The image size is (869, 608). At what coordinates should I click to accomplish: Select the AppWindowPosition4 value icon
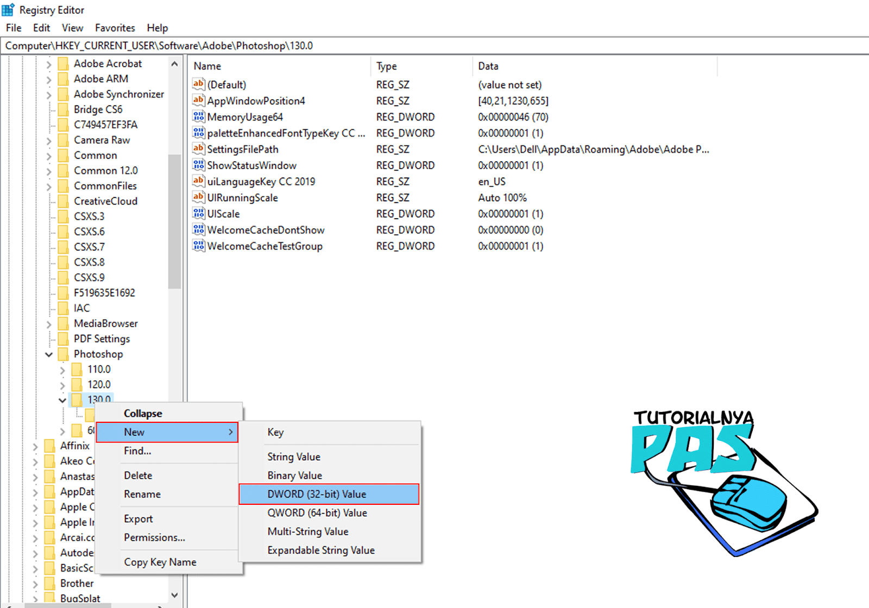pyautogui.click(x=199, y=100)
